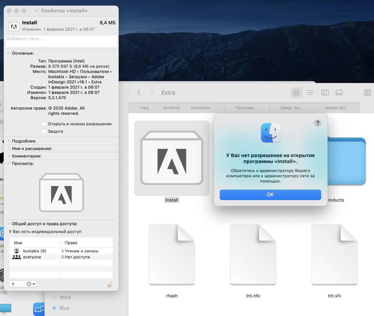Switch Finder to column view
The width and height of the screenshot is (374, 316).
[325, 93]
